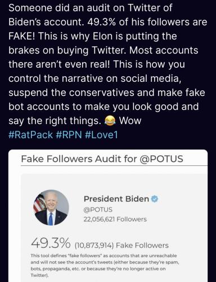
Task: Open the #RatPack hashtag
Action: click(x=30, y=135)
